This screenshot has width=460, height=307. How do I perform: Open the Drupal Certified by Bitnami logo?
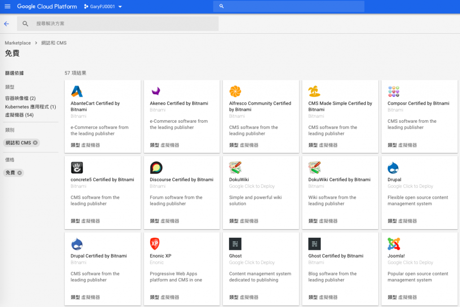[x=77, y=244]
